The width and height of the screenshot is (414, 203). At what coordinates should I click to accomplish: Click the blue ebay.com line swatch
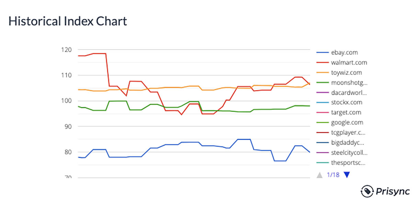pos(322,53)
